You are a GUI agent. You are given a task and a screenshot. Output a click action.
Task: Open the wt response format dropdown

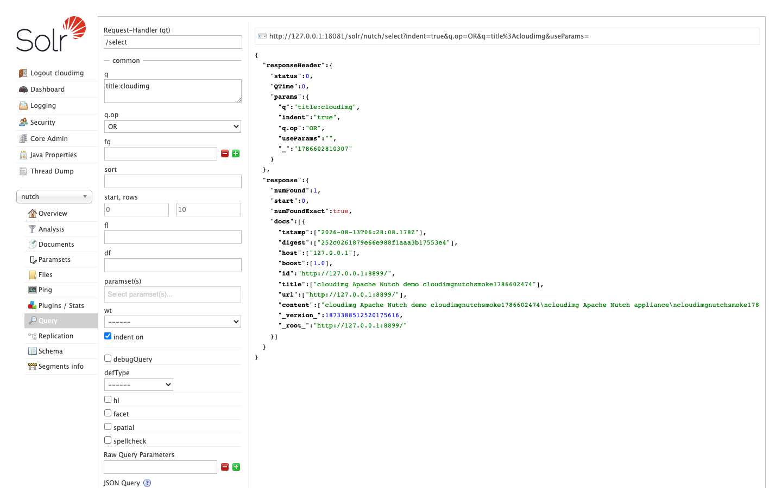[173, 322]
